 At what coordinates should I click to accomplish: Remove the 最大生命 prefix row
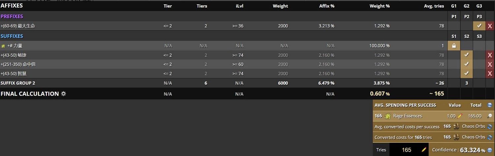click(490, 26)
